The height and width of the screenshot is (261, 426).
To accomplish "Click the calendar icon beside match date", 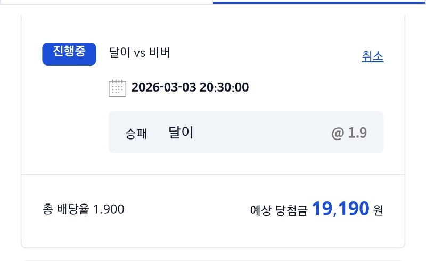I will [117, 88].
